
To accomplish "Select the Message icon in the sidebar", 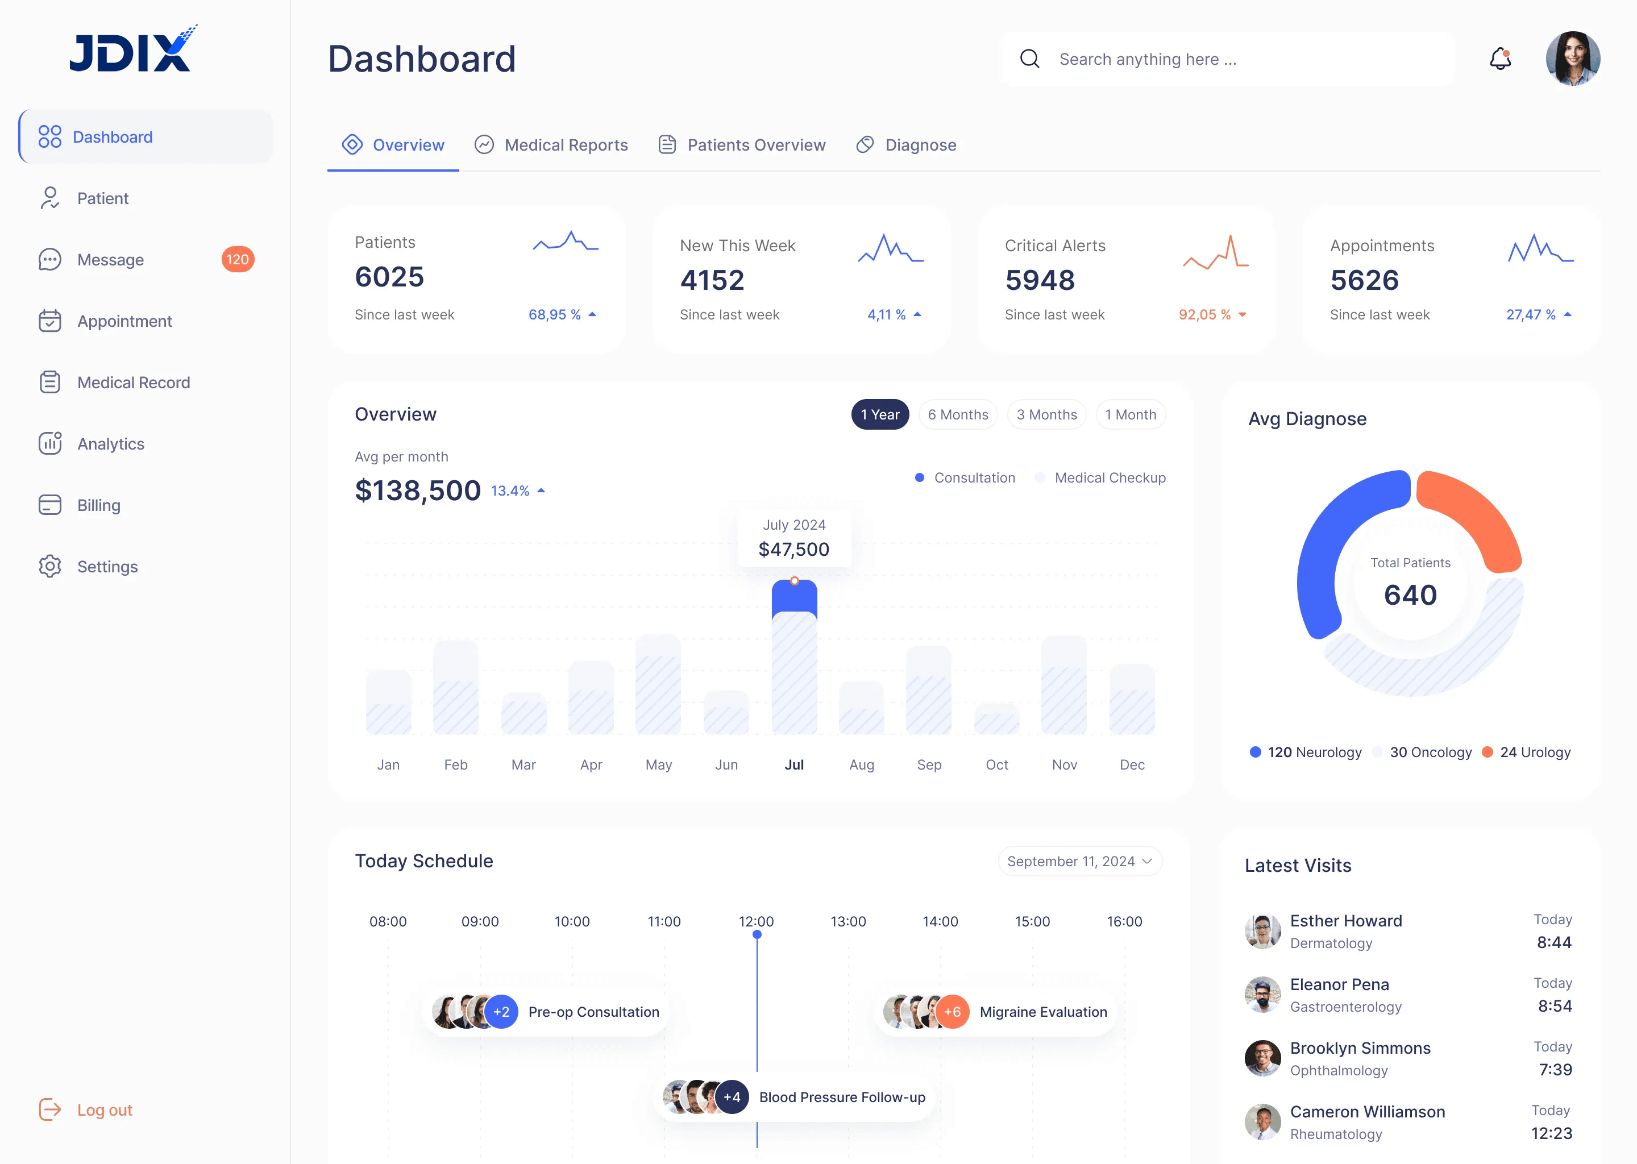I will 49,260.
